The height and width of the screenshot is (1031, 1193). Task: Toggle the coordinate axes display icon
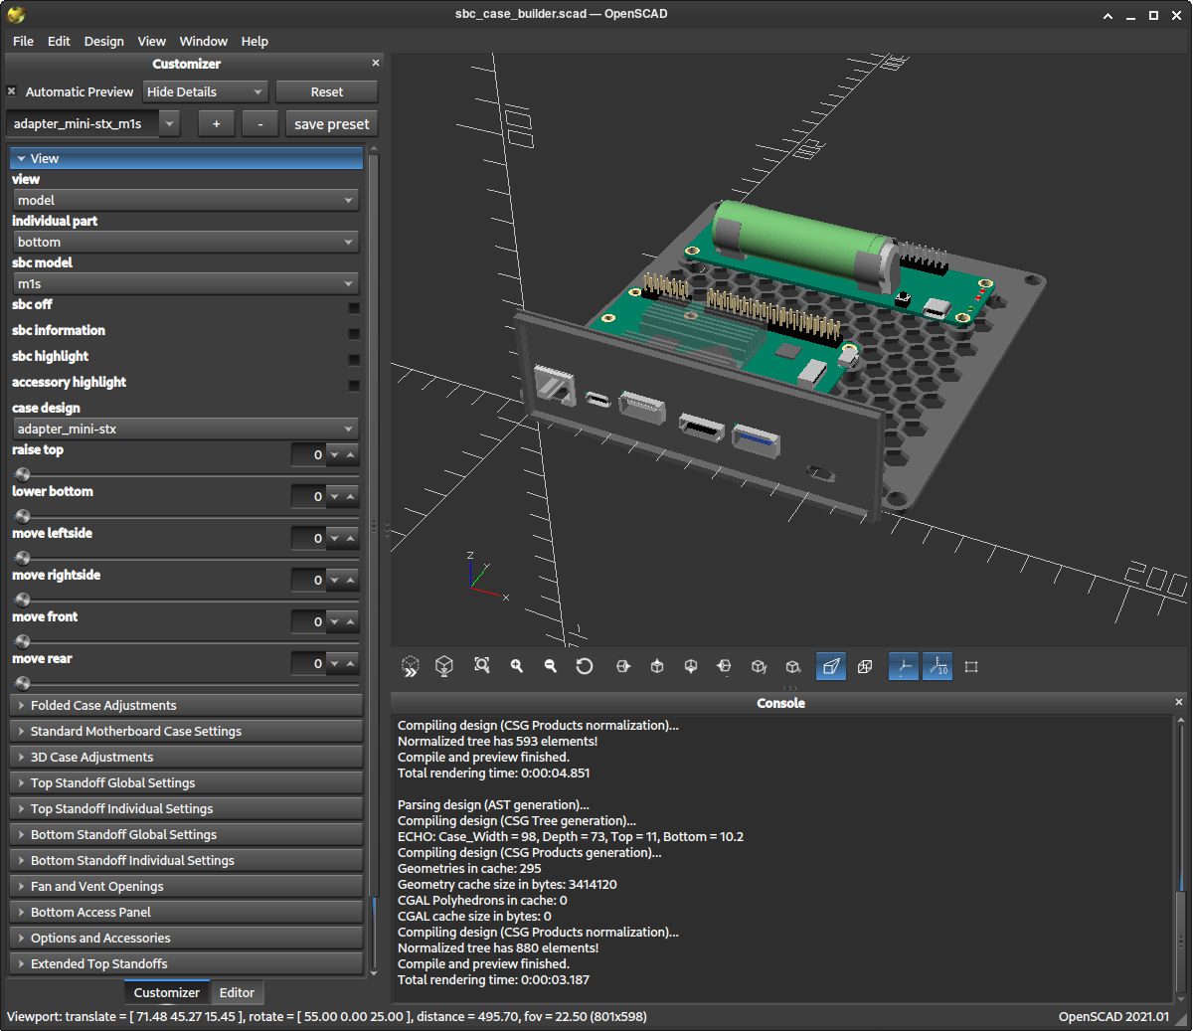click(x=904, y=666)
